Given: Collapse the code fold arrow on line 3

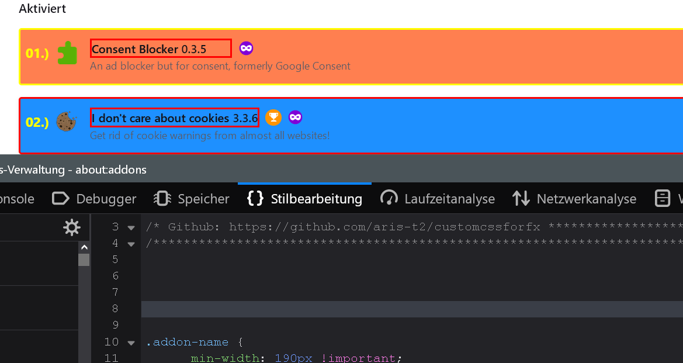Looking at the screenshot, I should 131,227.
